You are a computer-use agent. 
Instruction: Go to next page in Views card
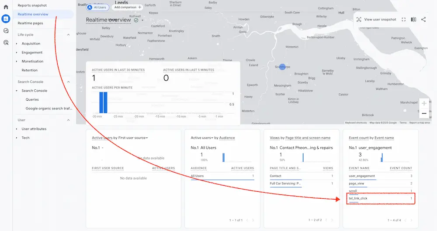[x=332, y=220]
